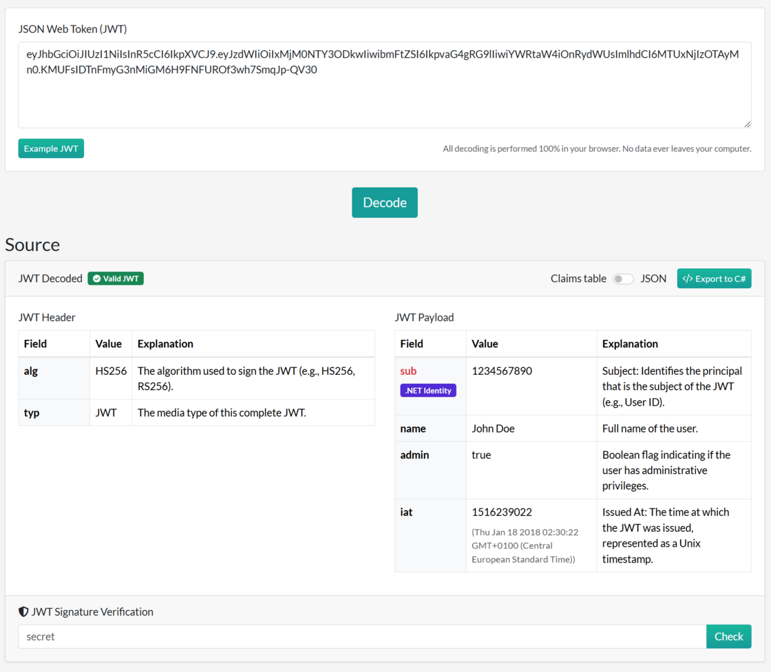Click inside the JWT token textarea

[x=385, y=85]
